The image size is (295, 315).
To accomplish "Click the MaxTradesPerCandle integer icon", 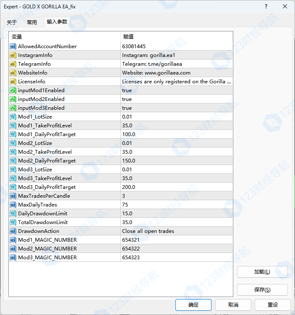I will [13, 196].
